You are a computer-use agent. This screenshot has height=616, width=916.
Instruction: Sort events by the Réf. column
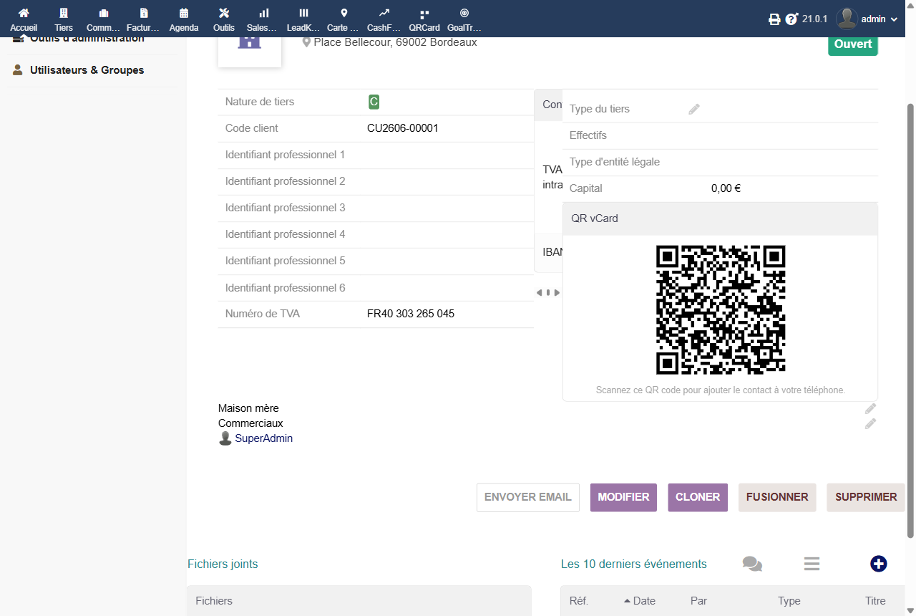[579, 601]
